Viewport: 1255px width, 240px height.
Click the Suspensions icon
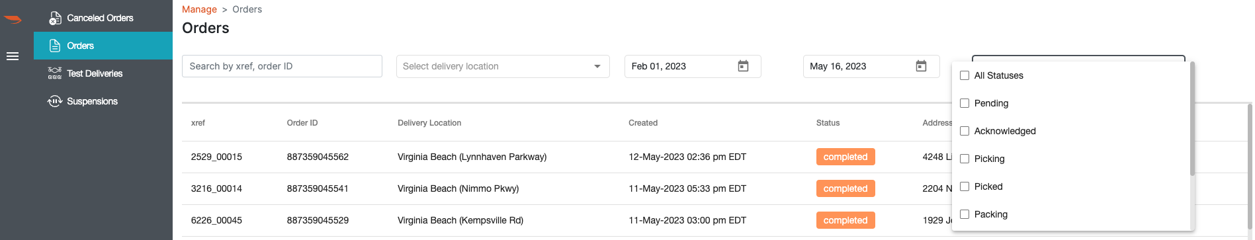click(x=55, y=101)
